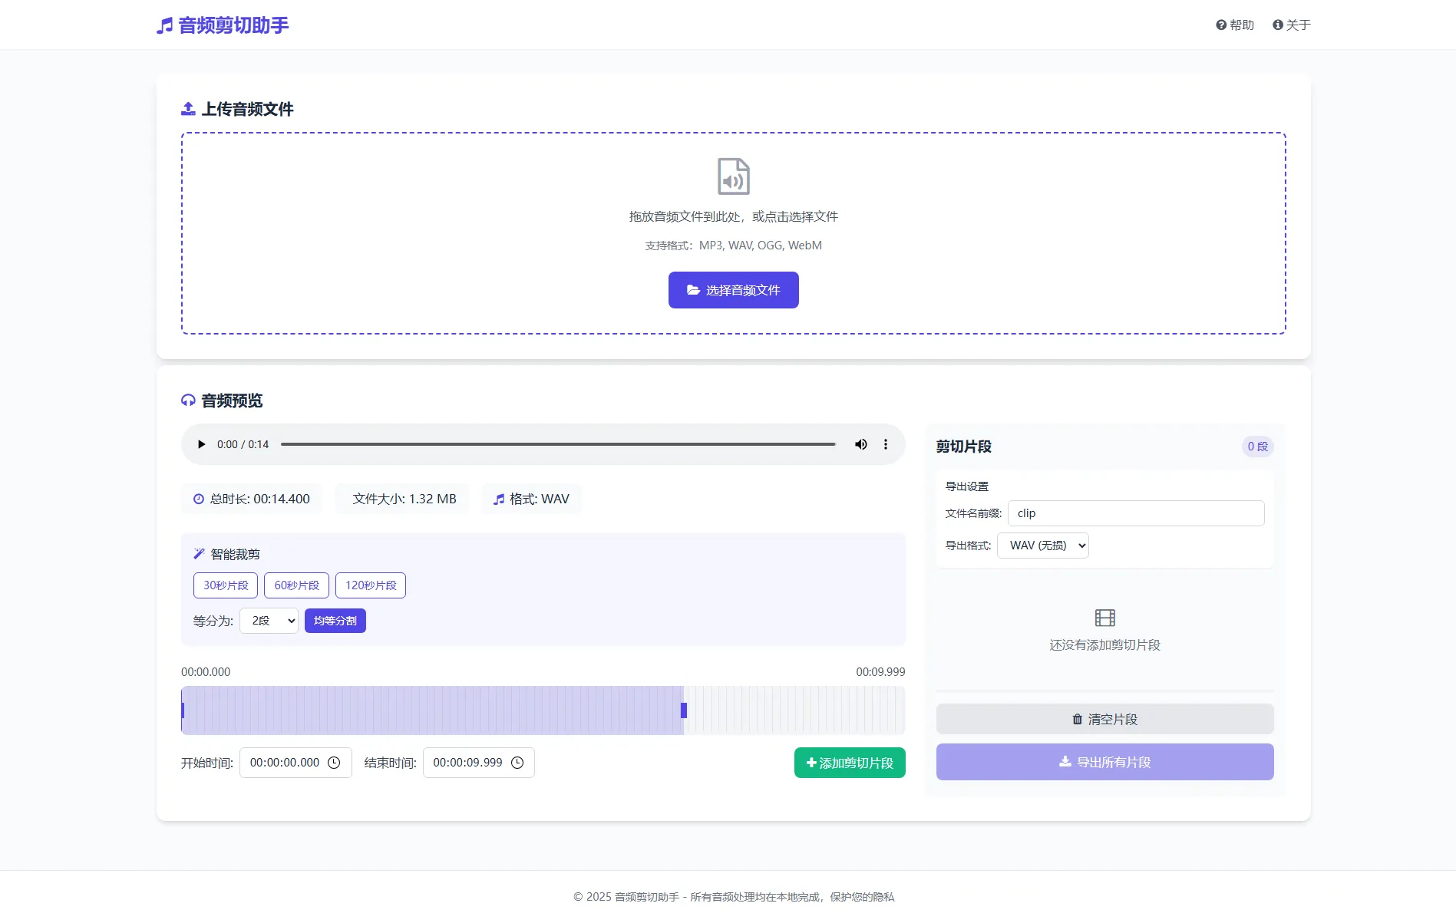This screenshot has width=1456, height=923.
Task: Click the waveform timeline selection area
Action: point(430,710)
